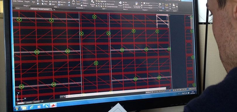Viewport: 237px width, 112px height.
Task: Open Windows Explorer folder on taskbar
Action: tap(24, 108)
